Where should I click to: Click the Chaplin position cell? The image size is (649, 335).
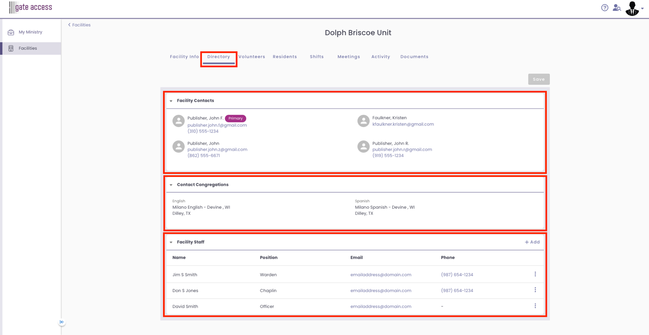[x=268, y=291]
